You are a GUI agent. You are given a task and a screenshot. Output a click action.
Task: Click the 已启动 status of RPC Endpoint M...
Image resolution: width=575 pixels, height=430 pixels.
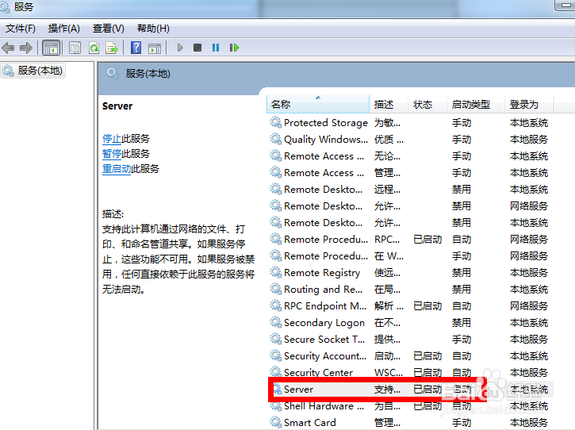point(427,306)
